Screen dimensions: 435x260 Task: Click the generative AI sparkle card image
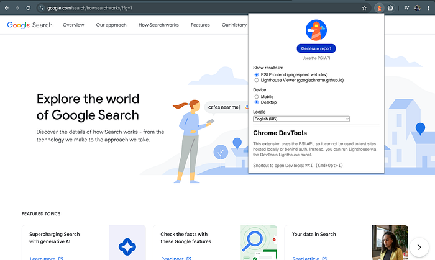pyautogui.click(x=127, y=243)
